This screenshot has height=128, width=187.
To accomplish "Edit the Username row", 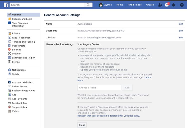I will [181, 31].
